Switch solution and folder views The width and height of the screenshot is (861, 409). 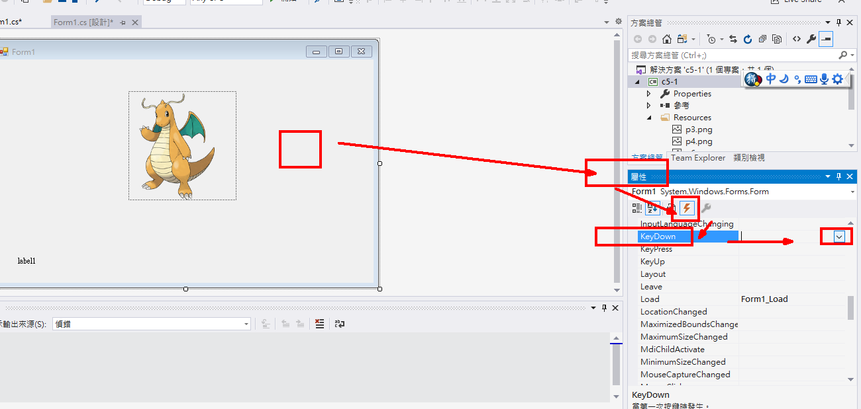(682, 39)
